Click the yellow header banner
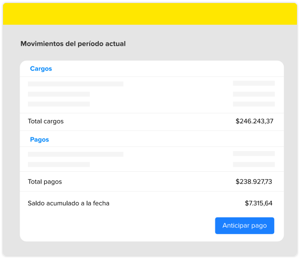300x259 pixels. coord(150,14)
